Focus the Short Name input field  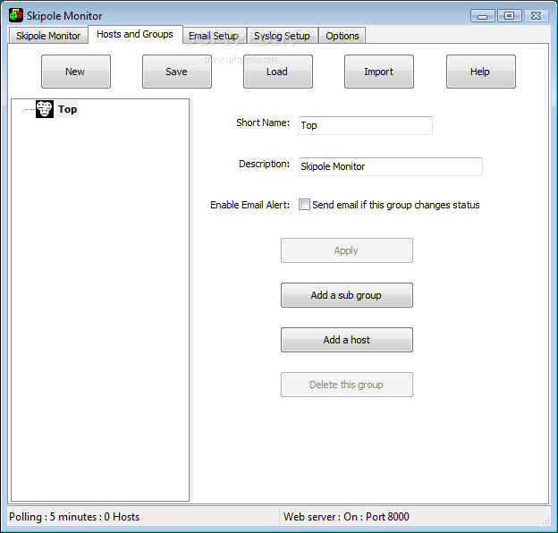(x=366, y=125)
